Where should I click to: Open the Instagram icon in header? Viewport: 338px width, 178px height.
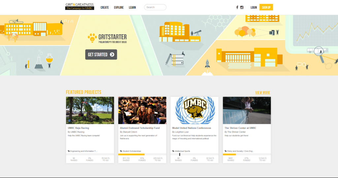(242, 7)
